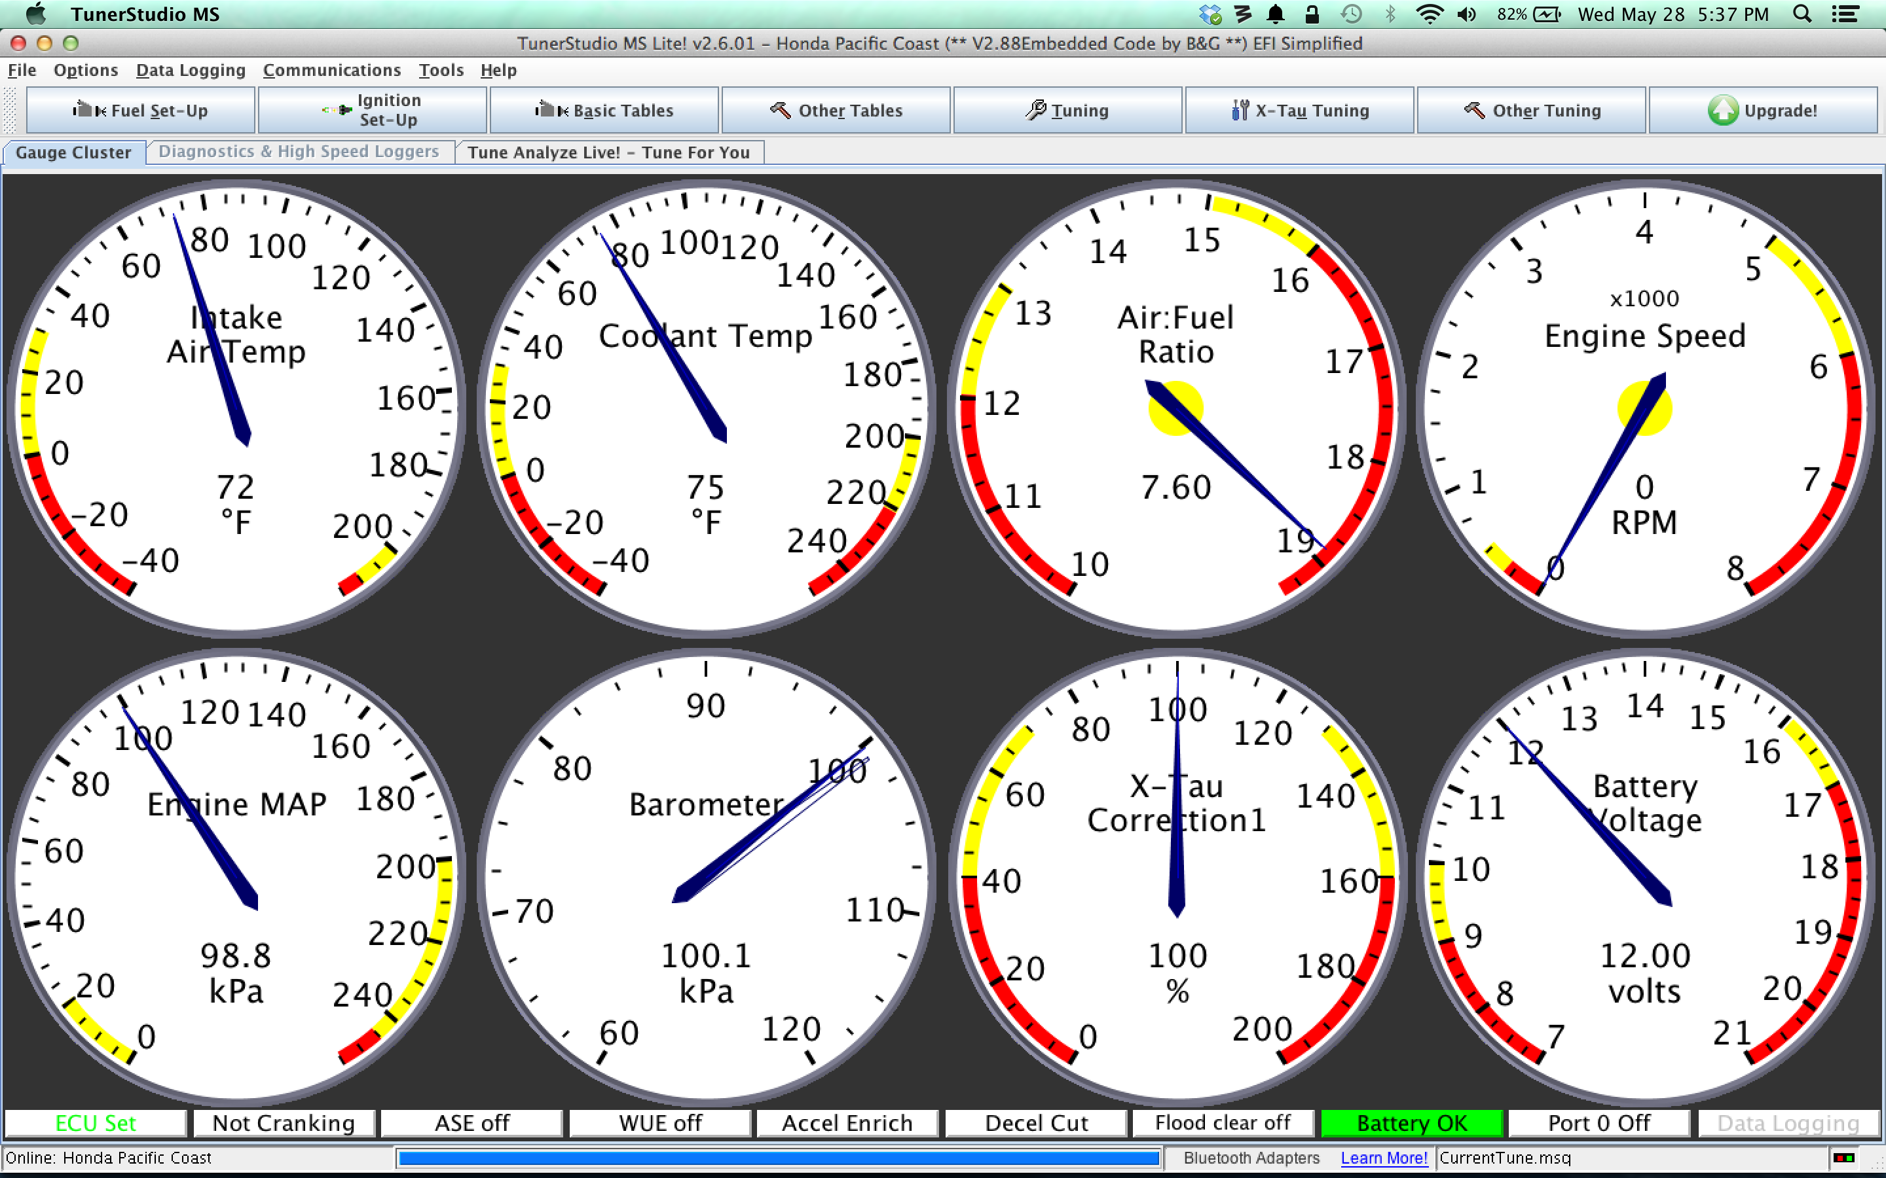Click the green Upgrade! button
The image size is (1886, 1178).
pyautogui.click(x=1763, y=110)
